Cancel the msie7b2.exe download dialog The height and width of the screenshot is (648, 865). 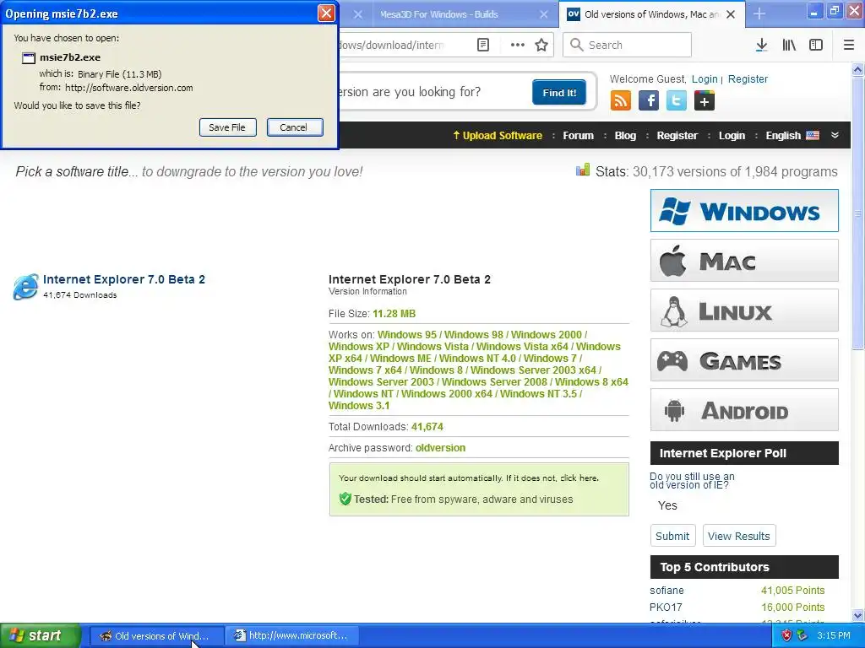[x=295, y=127]
